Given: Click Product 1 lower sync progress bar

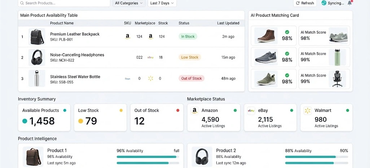Looking at the screenshot, I should coord(148,163).
